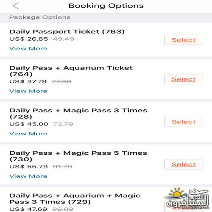Click the US$ 37.79 price

28,81
